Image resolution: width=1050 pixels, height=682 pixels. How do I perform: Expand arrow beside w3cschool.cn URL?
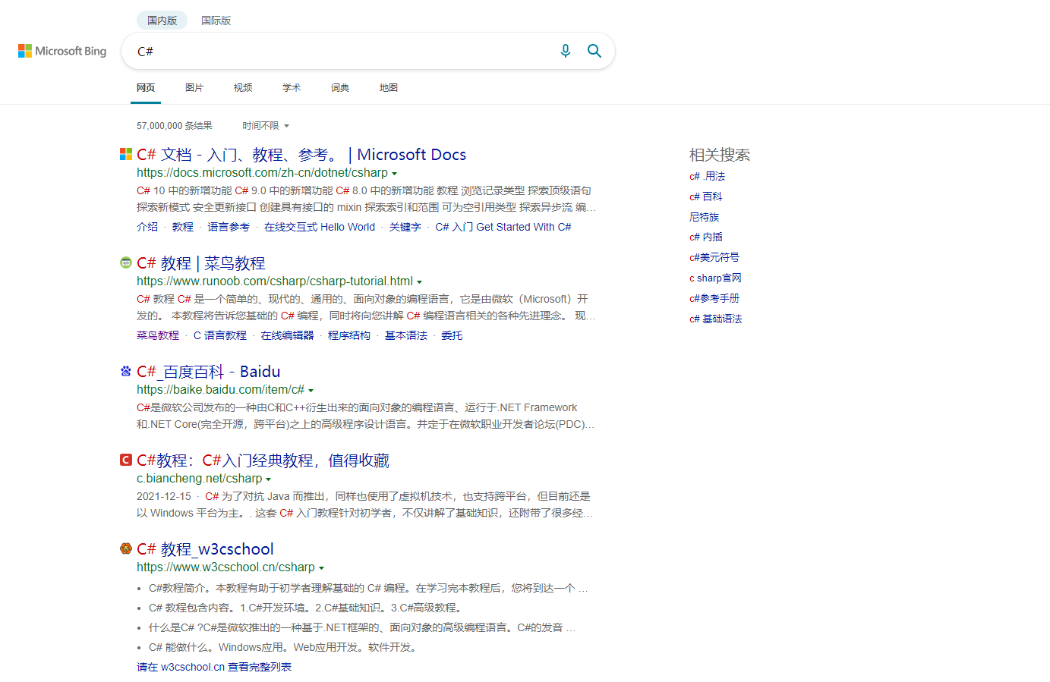click(x=321, y=568)
